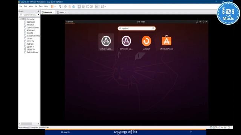Click the Ubuntu application search field
Image resolution: width=241 pixels, height=135 pixels.
137,28
